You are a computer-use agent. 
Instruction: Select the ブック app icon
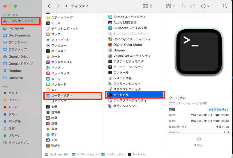[x=48, y=34]
